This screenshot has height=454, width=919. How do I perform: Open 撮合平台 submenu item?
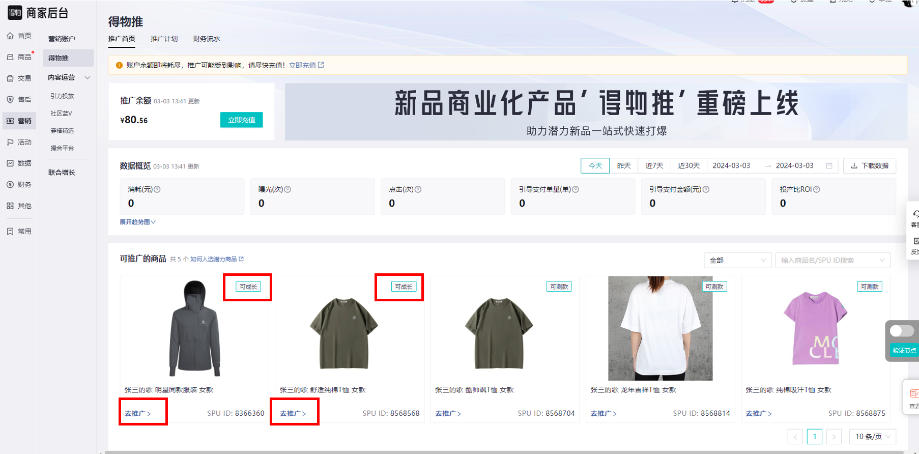pos(62,148)
